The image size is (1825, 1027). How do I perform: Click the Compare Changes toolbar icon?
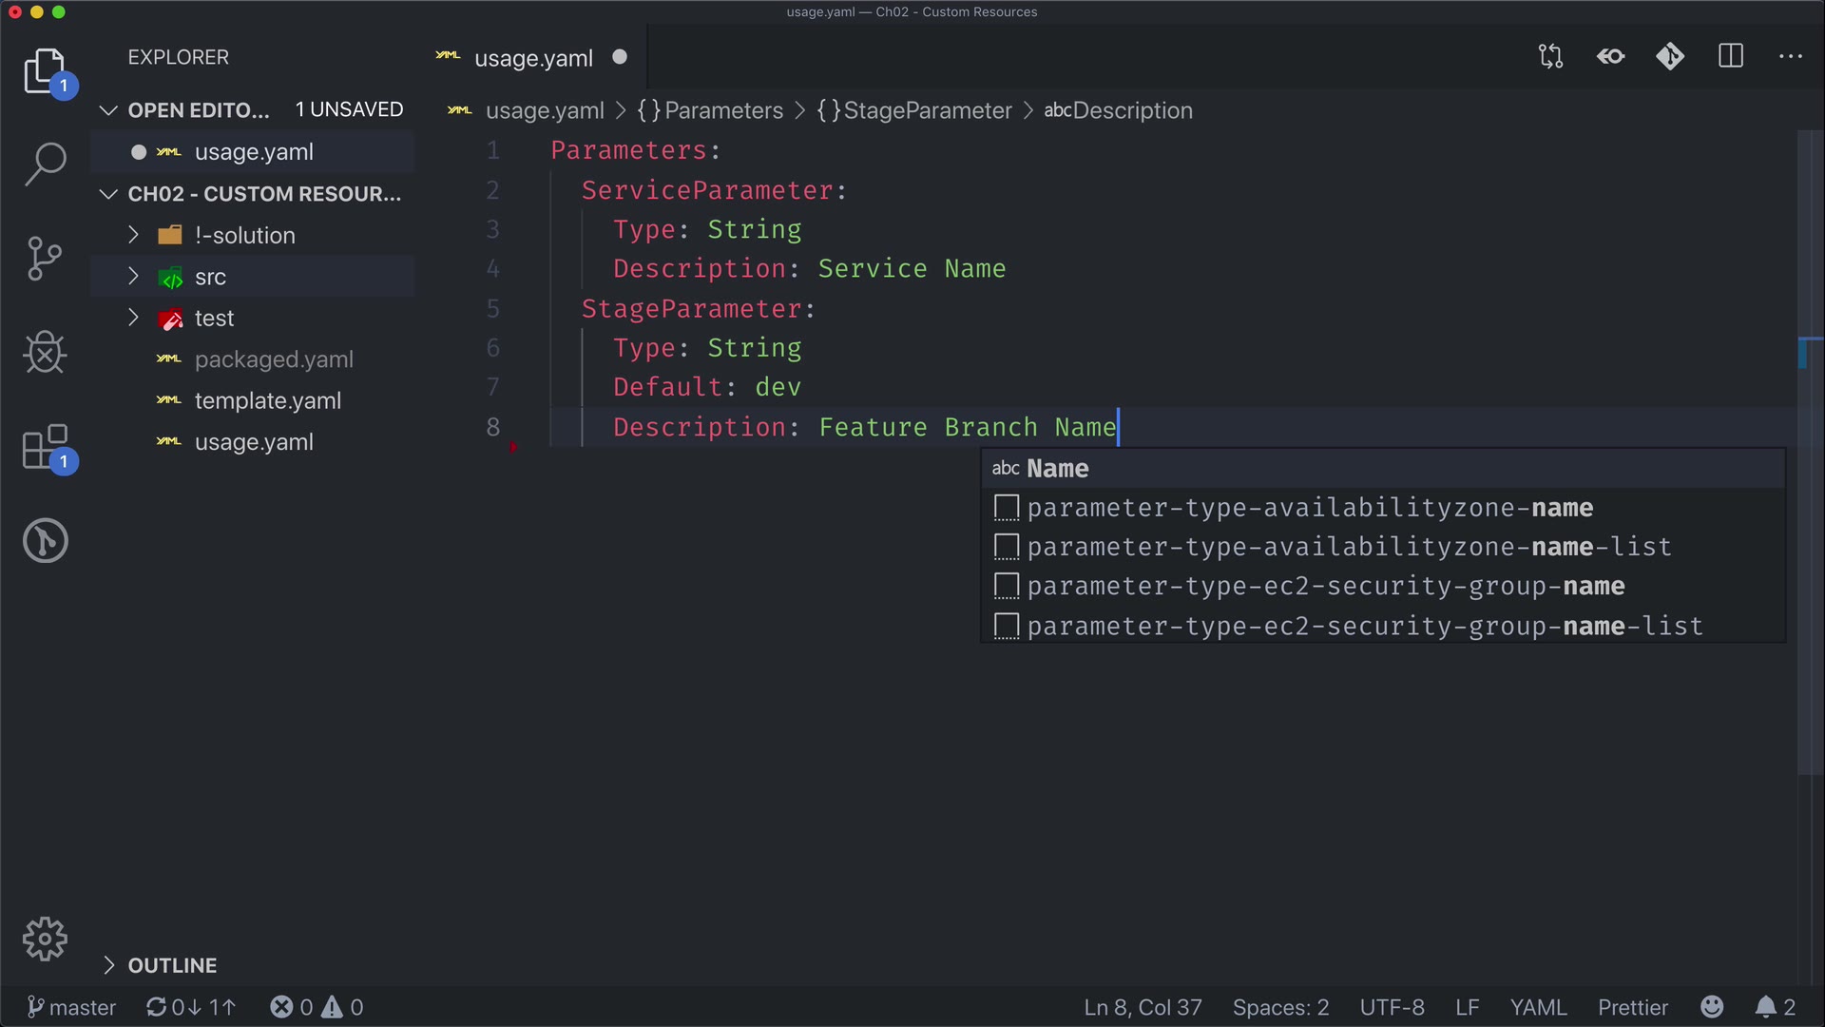(1550, 57)
